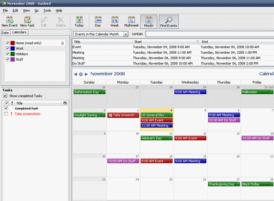Select the Event row at November 04 9:00 AM
The width and height of the screenshot is (274, 201).
[x=173, y=47]
